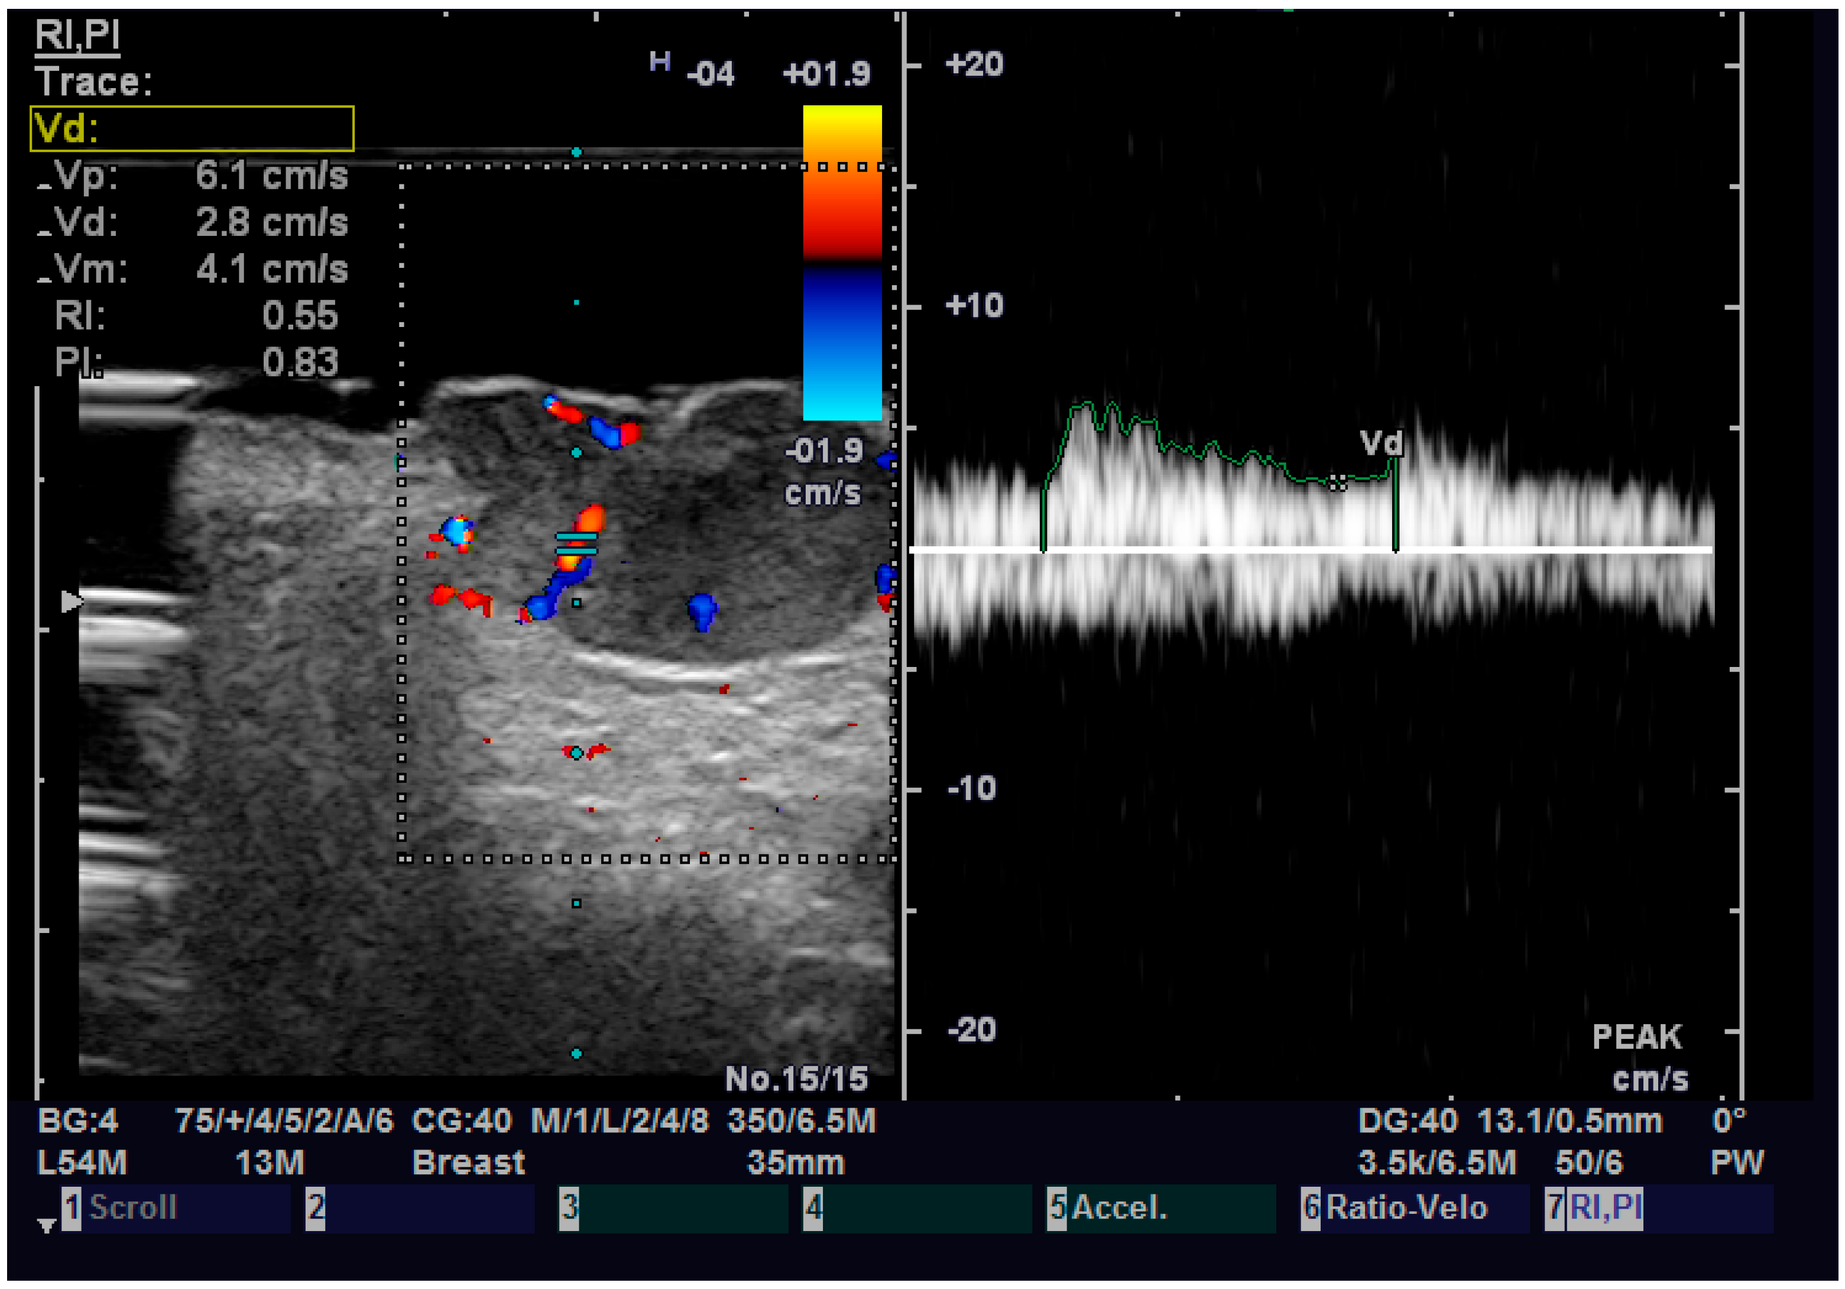Open the RI,PI measurement header menu

(x=77, y=35)
